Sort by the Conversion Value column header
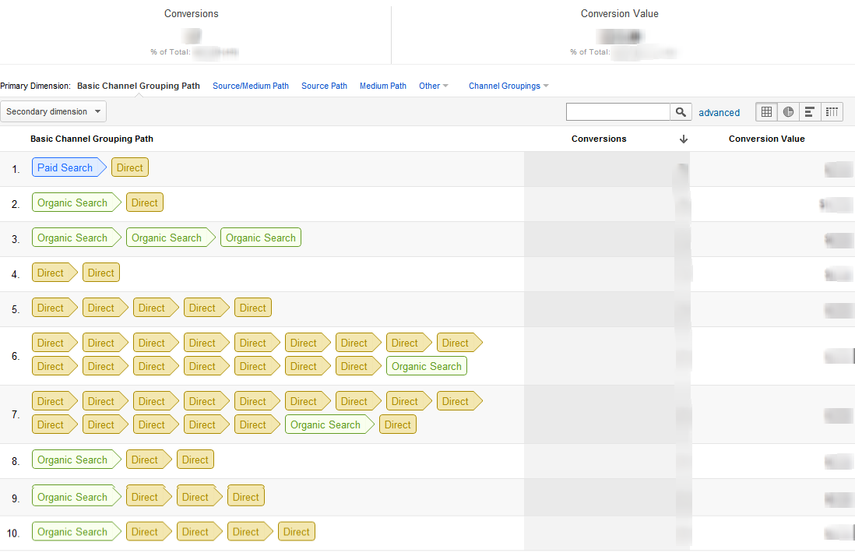 (766, 139)
